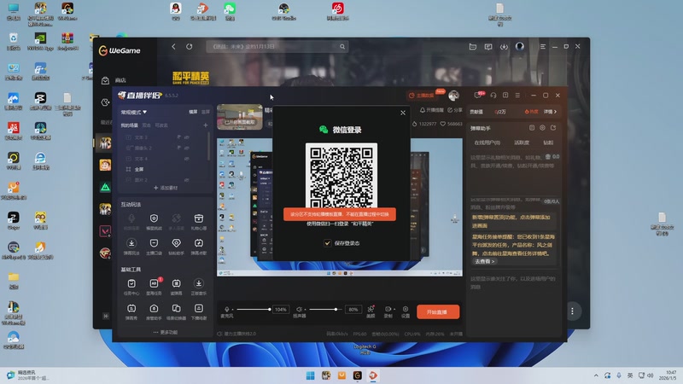
Task: Open the 弹幕点歌 icon
Action: coord(199,243)
